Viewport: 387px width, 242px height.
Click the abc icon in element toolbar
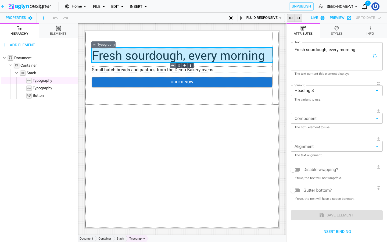pos(173,65)
